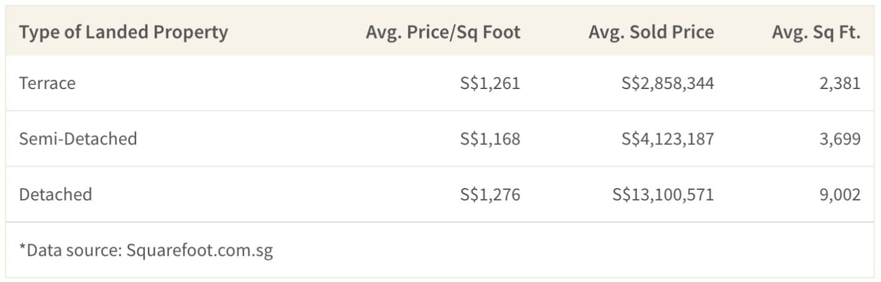The image size is (881, 282).
Task: Click Terrace sold price S$2,858,344
Action: [668, 83]
